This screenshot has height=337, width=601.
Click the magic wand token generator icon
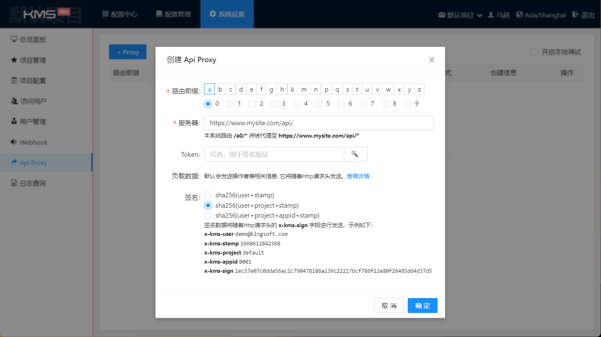pos(355,154)
